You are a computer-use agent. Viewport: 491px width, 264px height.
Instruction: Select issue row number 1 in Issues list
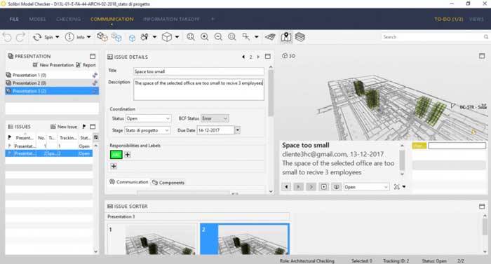(x=49, y=146)
